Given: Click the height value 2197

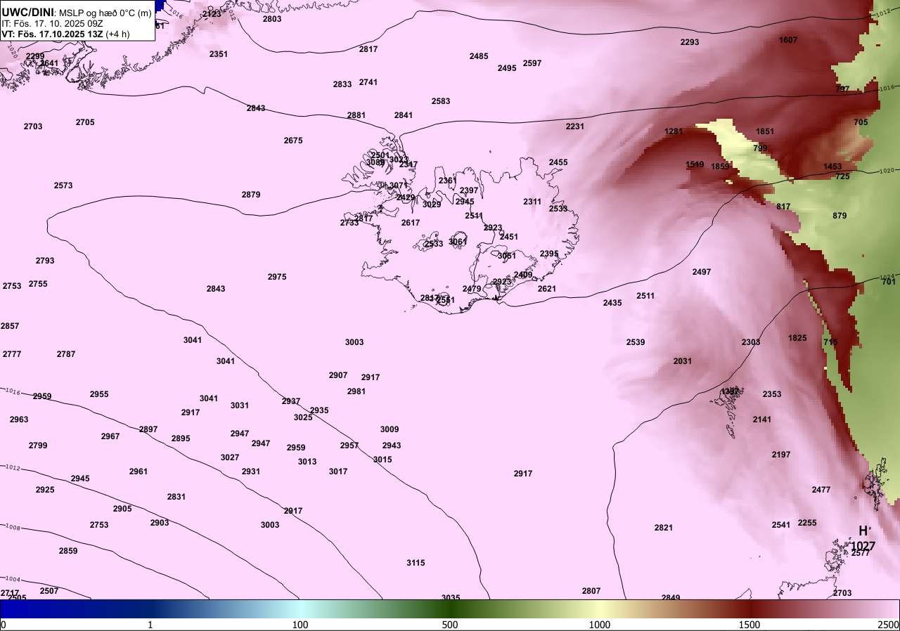Looking at the screenshot, I should coord(780,455).
